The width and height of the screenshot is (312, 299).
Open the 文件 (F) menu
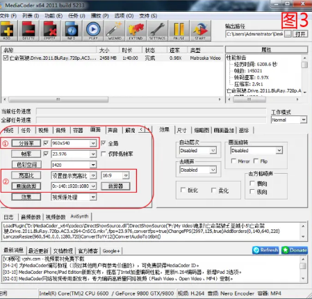click(8, 16)
